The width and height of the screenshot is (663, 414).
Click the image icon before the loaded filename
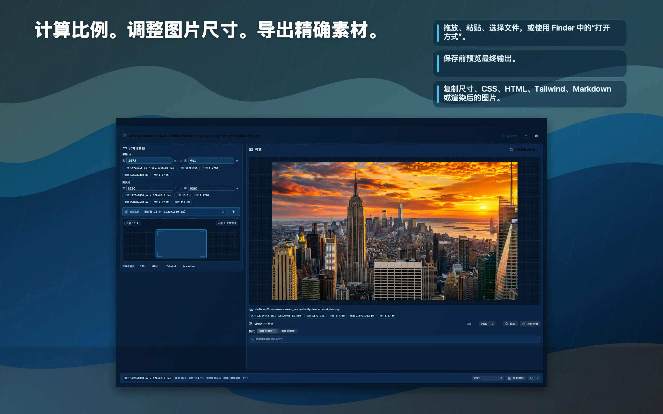pyautogui.click(x=251, y=309)
